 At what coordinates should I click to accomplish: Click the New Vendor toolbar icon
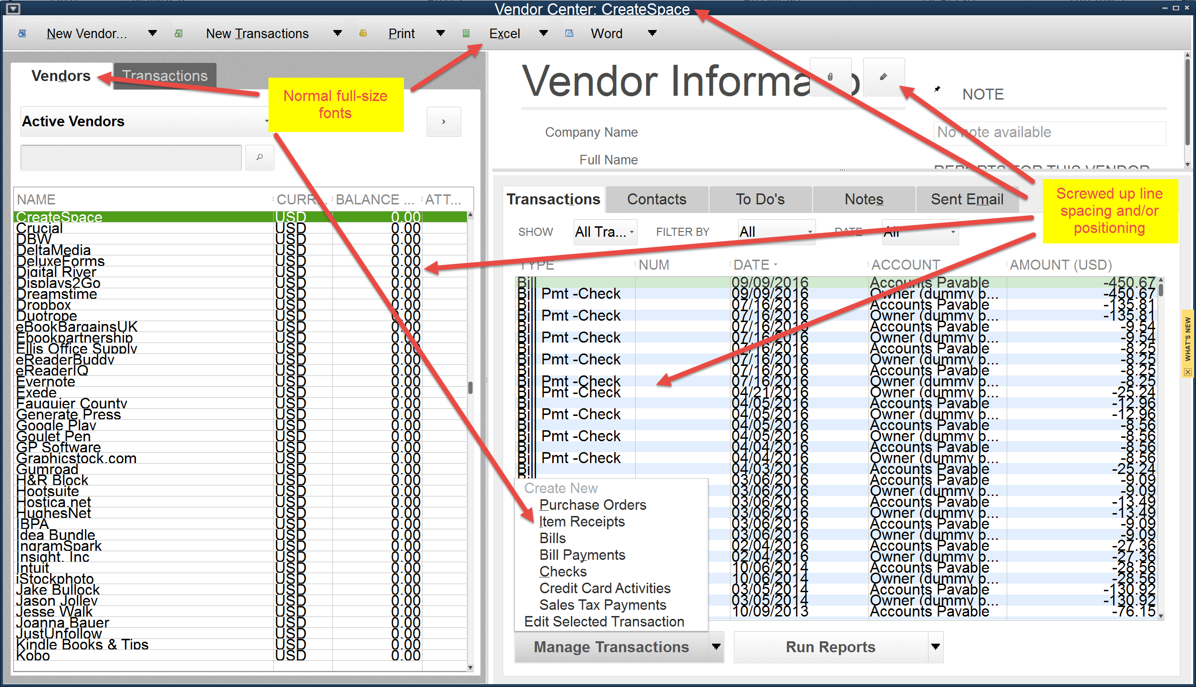pos(22,33)
